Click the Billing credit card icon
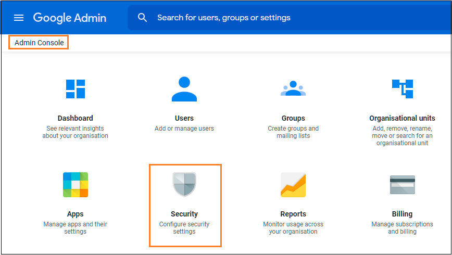The width and height of the screenshot is (452, 255). point(402,185)
